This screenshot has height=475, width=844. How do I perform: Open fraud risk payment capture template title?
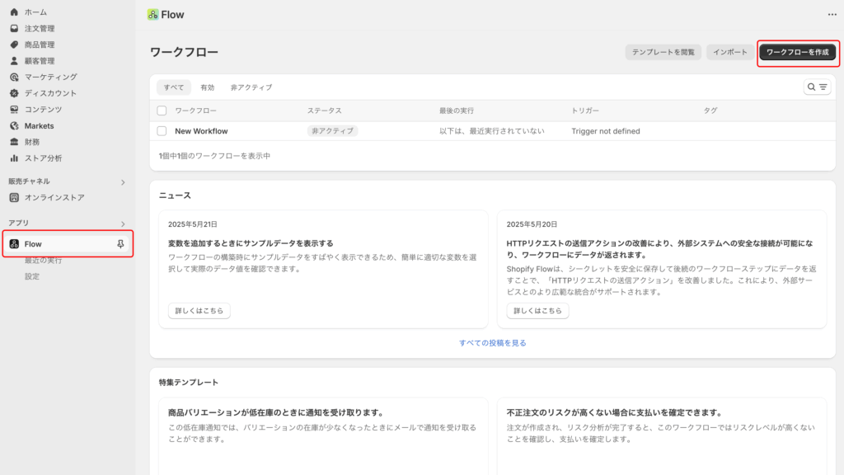pos(615,412)
